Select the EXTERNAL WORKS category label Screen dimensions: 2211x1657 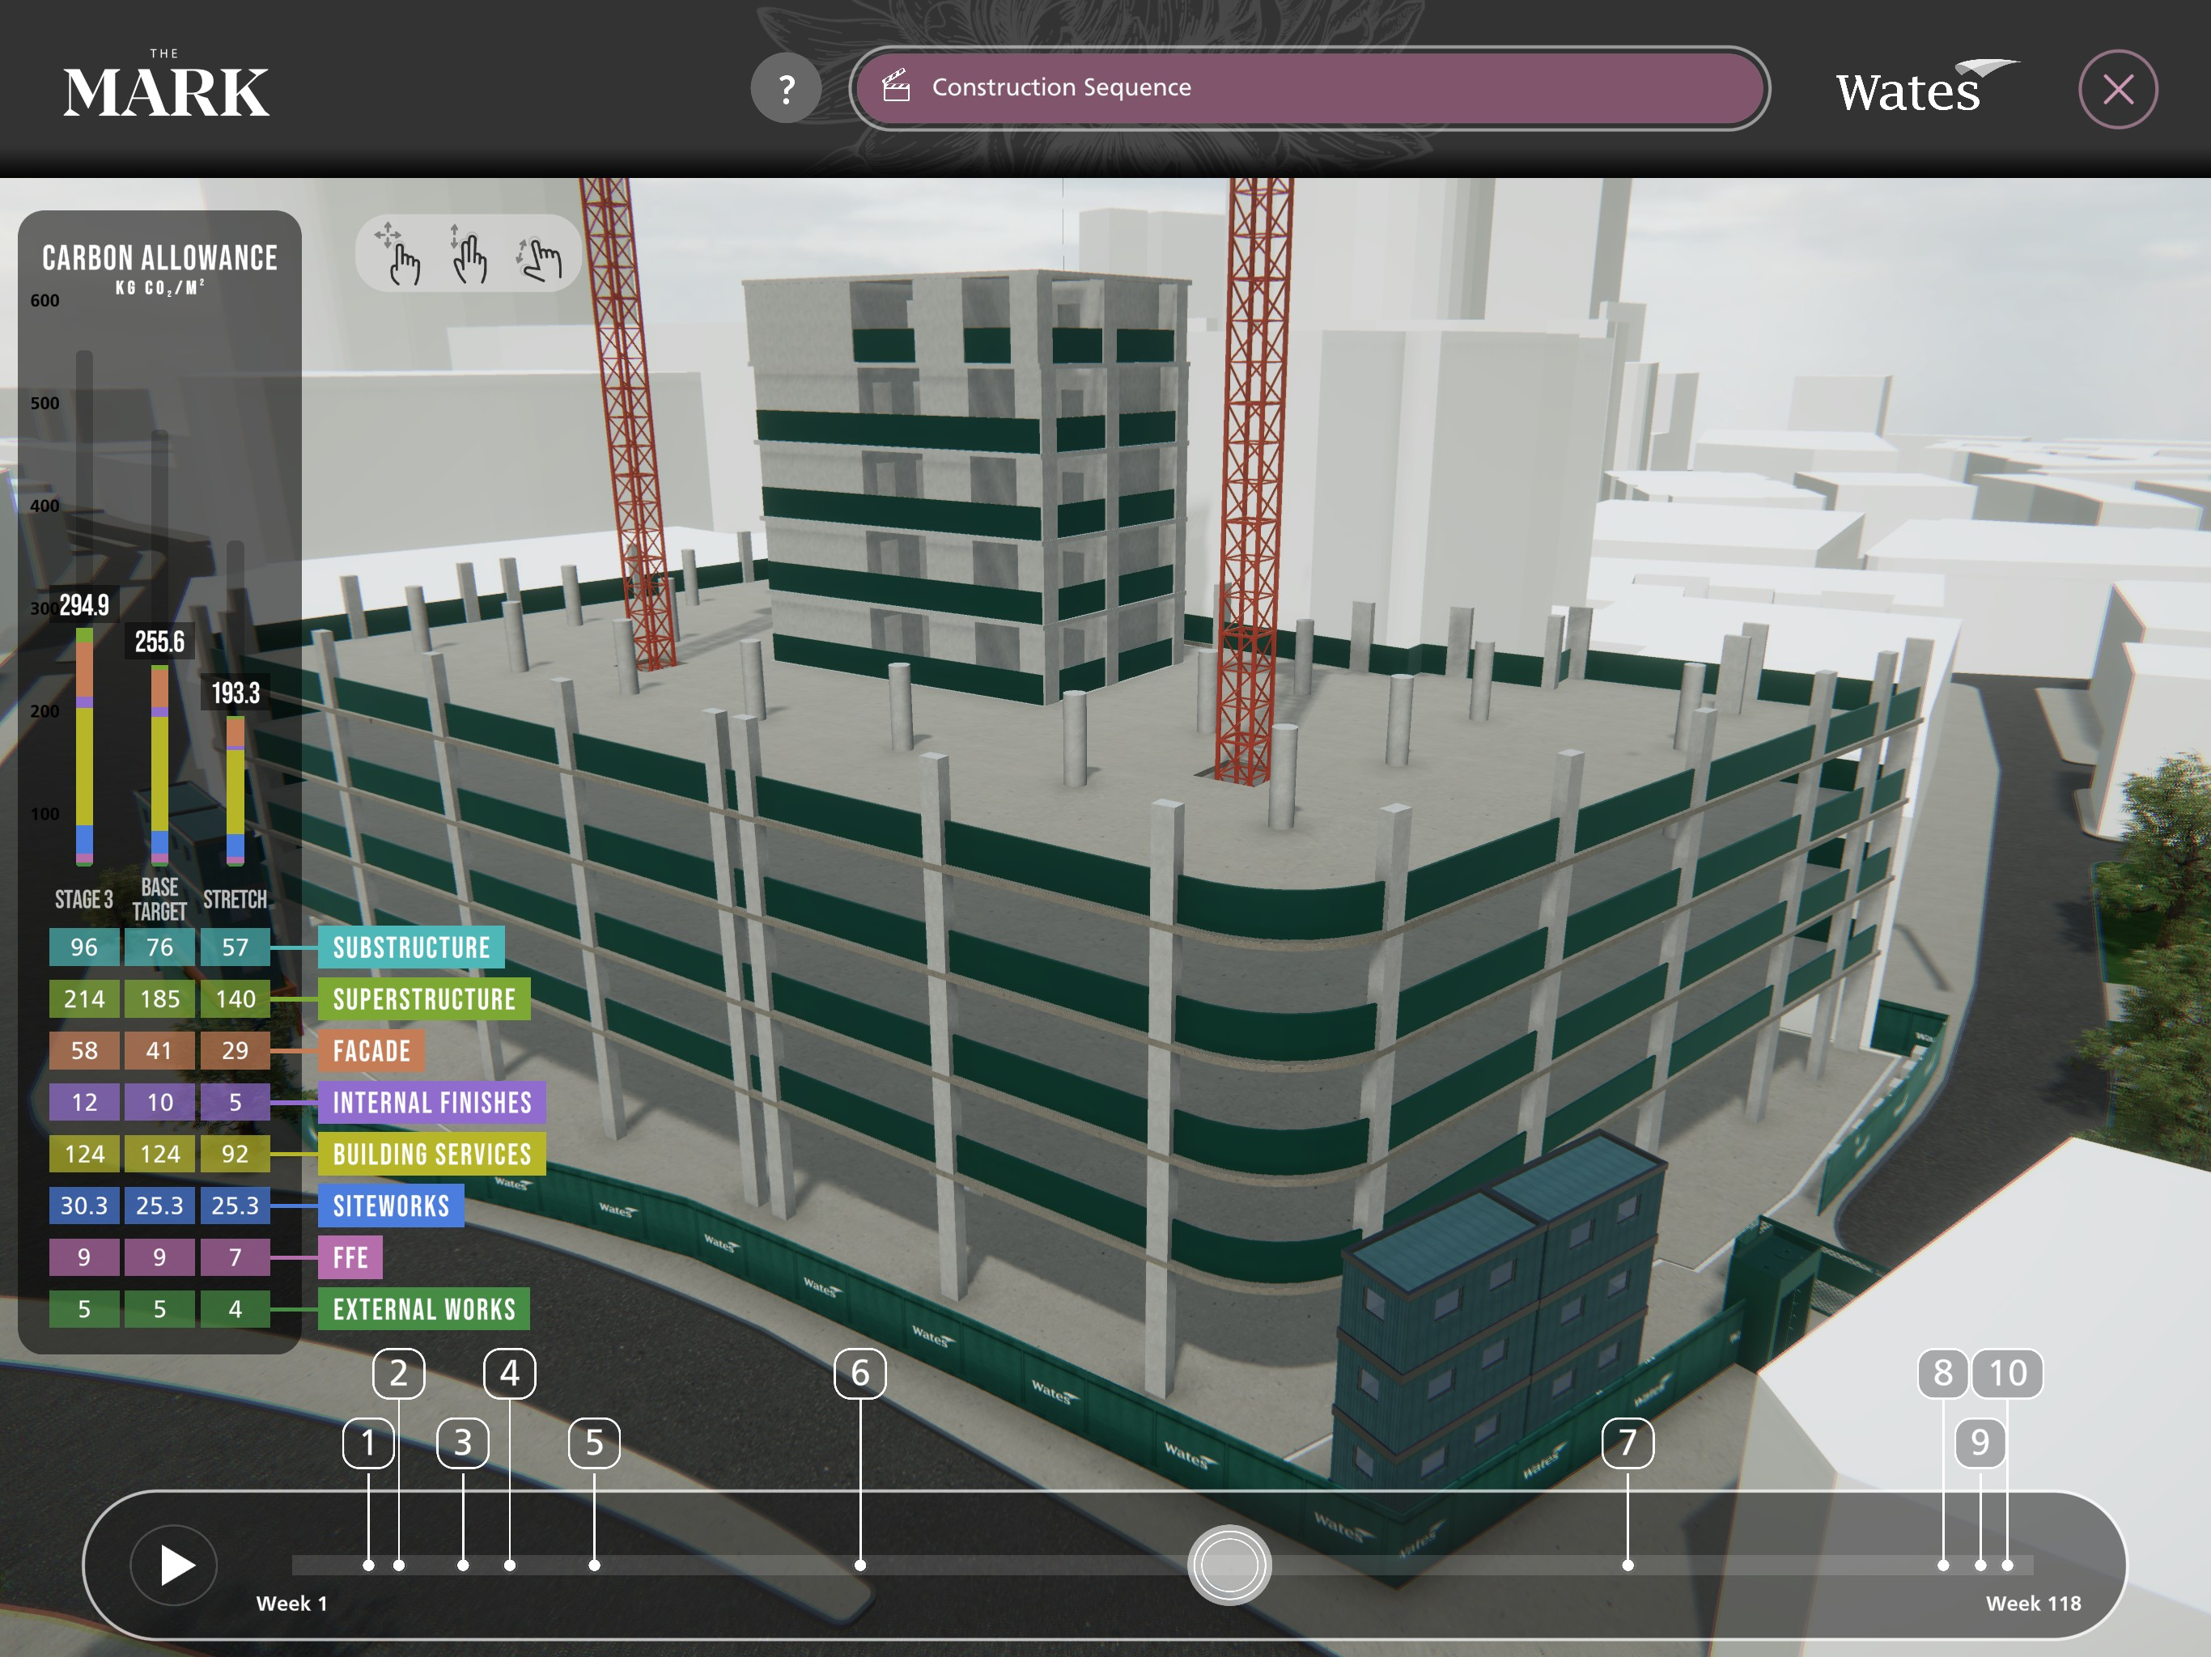424,1308
